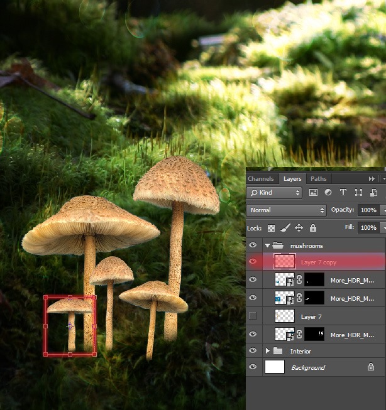Filter layers by smart objects icon
The height and width of the screenshot is (410, 386).
tap(373, 193)
